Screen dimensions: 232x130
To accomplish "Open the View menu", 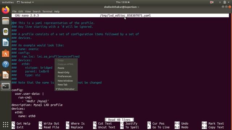I will tap(28, 11).
